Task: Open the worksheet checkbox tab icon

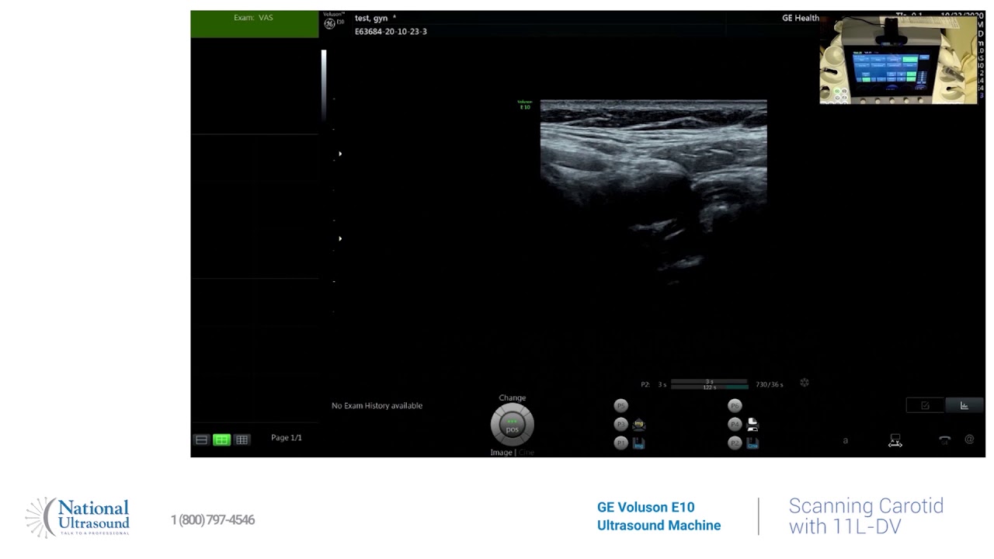Action: pos(925,405)
